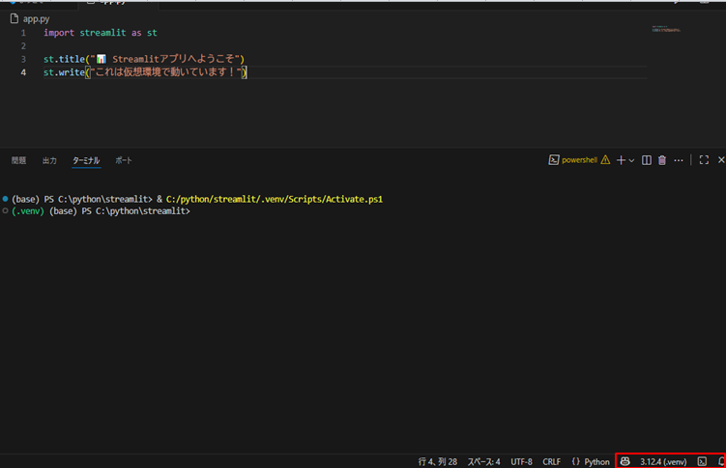Click the new terminal plus icon
The image size is (726, 468).
click(x=621, y=160)
